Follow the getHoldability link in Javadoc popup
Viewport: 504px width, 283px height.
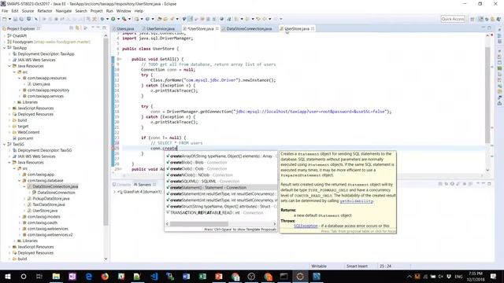(x=357, y=201)
